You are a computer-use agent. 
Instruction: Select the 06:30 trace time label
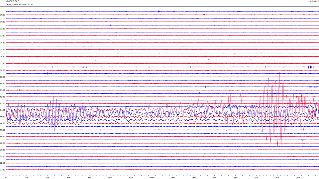click(x=3, y=57)
